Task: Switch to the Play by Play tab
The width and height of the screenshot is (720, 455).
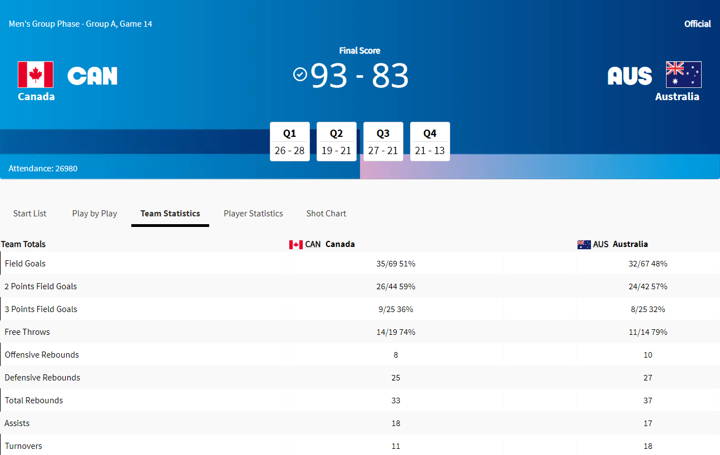Action: pyautogui.click(x=95, y=214)
